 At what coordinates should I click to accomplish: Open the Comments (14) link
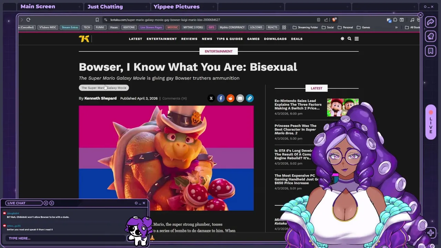(174, 99)
